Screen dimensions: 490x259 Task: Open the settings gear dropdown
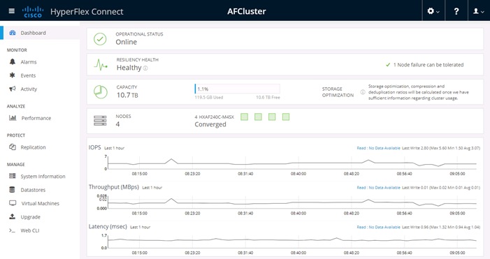433,11
